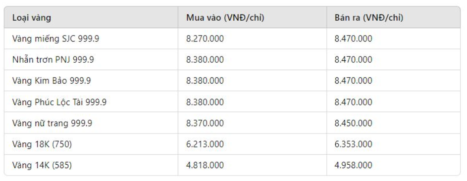Select the "Vàng nữ trang 999.9" cell
The height and width of the screenshot is (181, 467).
click(x=91, y=123)
